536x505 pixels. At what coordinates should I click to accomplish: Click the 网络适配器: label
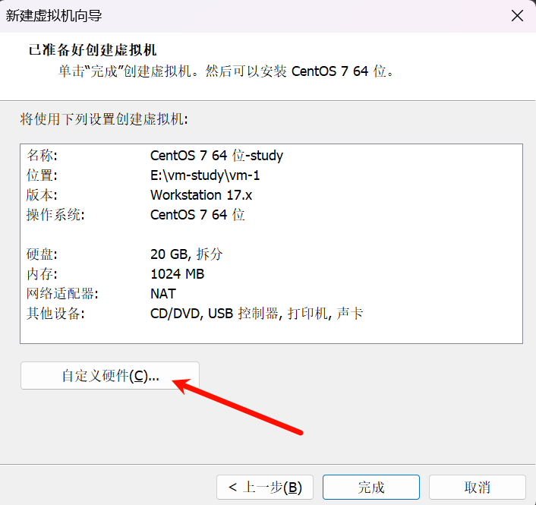pyautogui.click(x=62, y=294)
